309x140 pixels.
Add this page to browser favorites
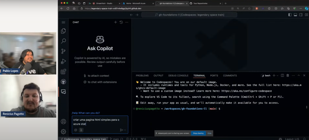point(249,8)
